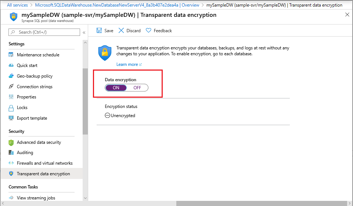Click the 'Encryption status' label
Image resolution: width=353 pixels, height=206 pixels.
[x=121, y=106]
